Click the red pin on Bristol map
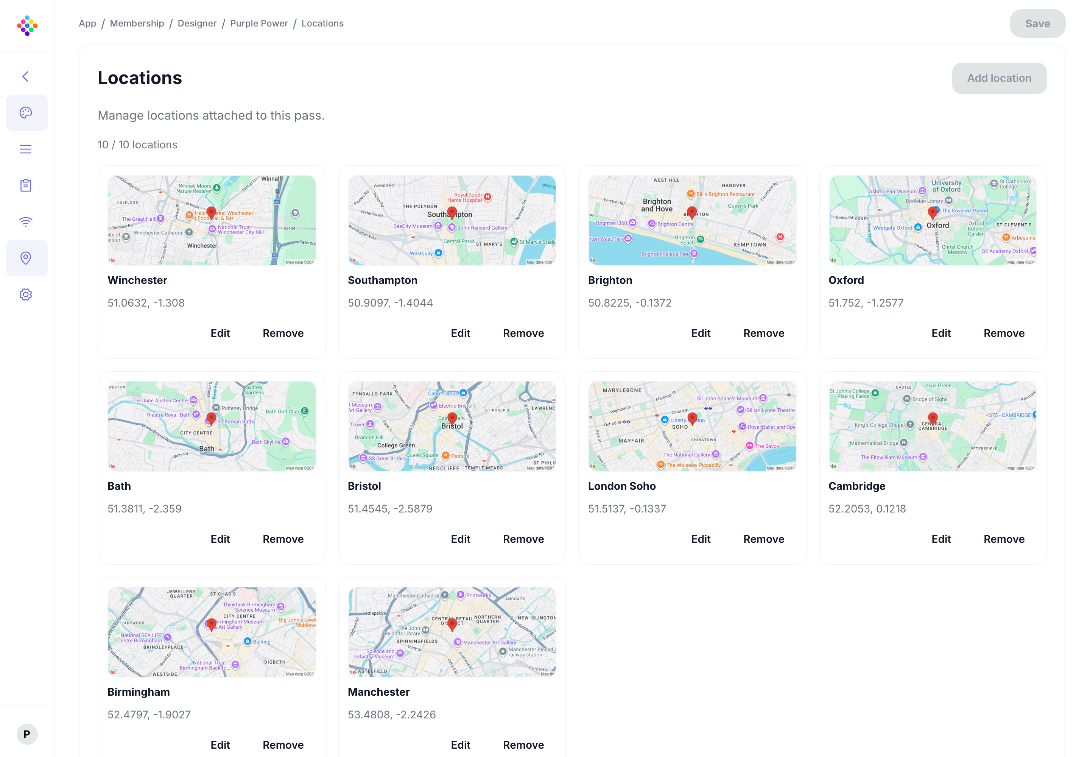The width and height of the screenshot is (1090, 757). [x=452, y=419]
